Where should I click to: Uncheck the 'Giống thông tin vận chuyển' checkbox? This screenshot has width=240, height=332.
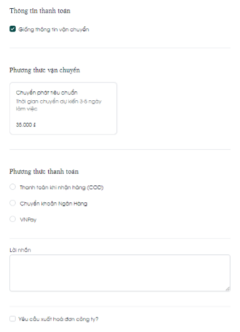[x=12, y=29]
